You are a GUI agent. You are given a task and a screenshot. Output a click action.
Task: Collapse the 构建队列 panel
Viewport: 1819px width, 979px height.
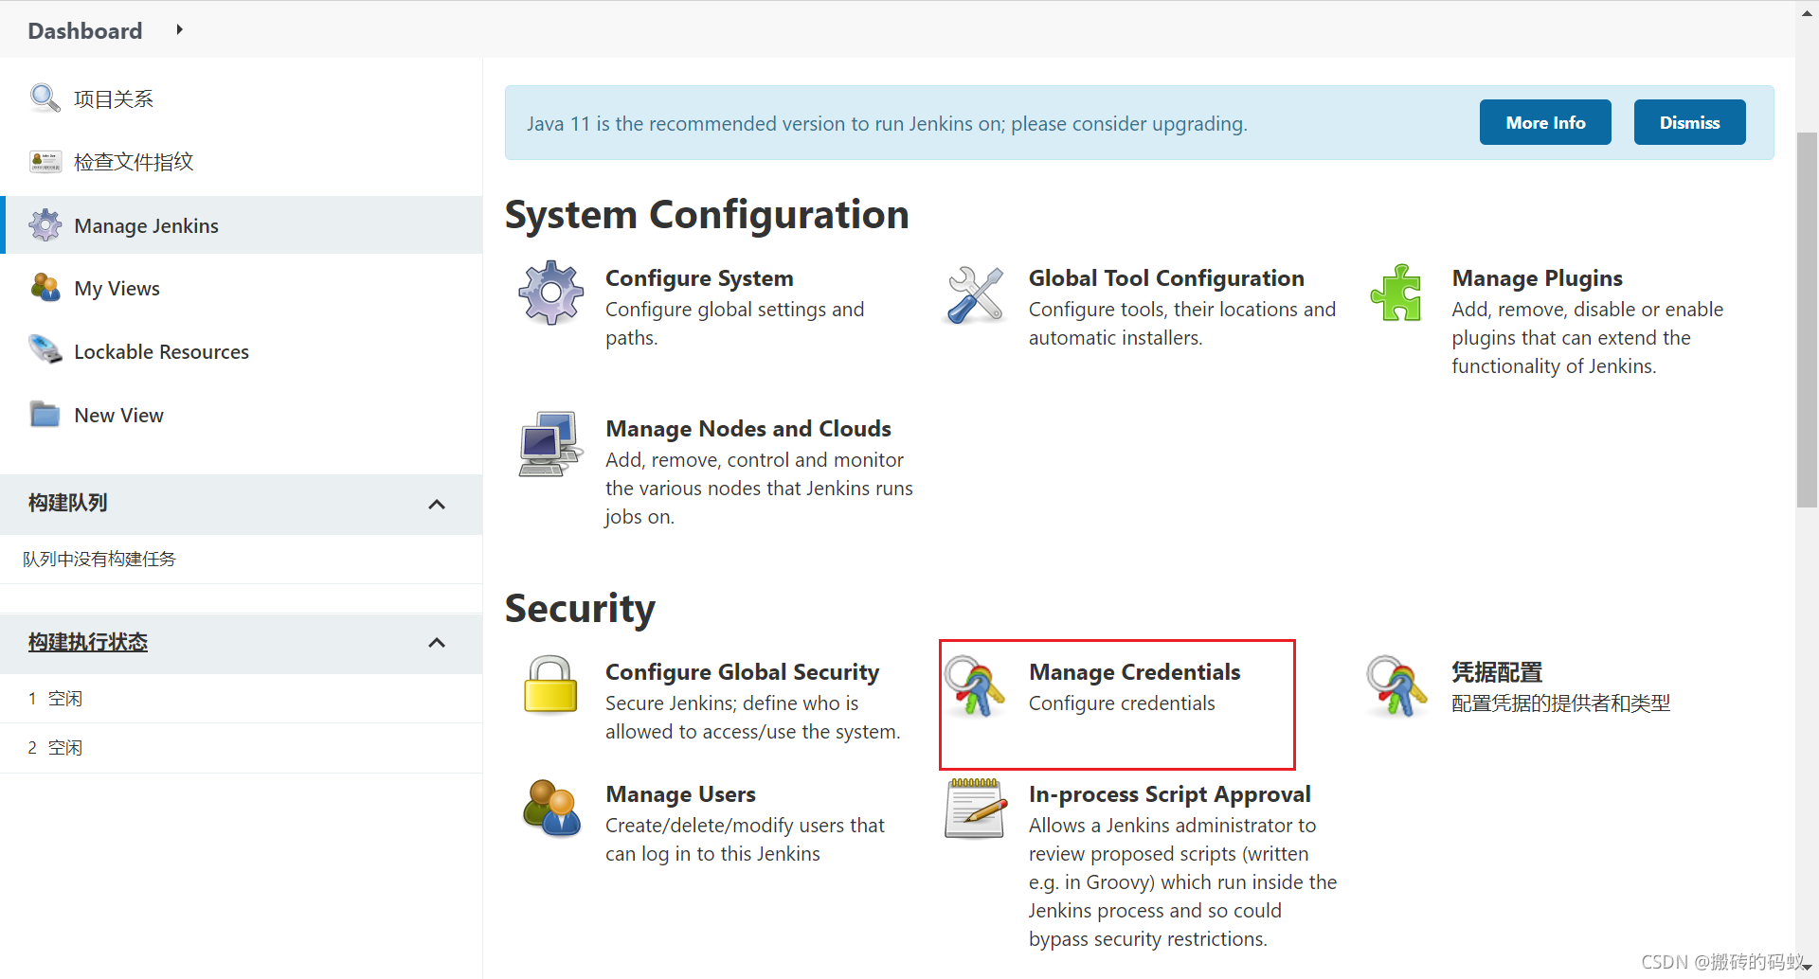click(437, 504)
